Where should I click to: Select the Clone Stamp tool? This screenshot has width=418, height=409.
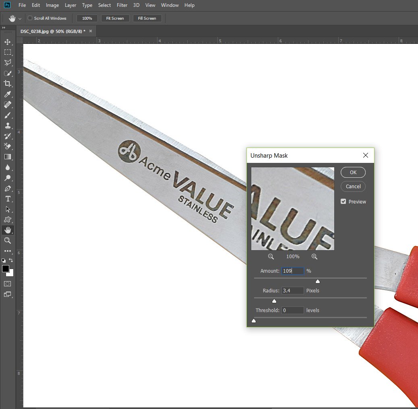point(8,125)
